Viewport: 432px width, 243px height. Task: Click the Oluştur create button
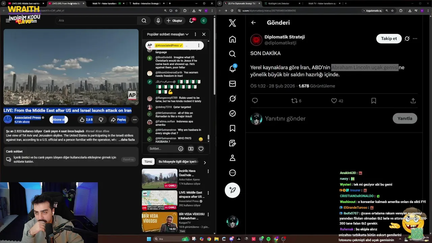174,21
